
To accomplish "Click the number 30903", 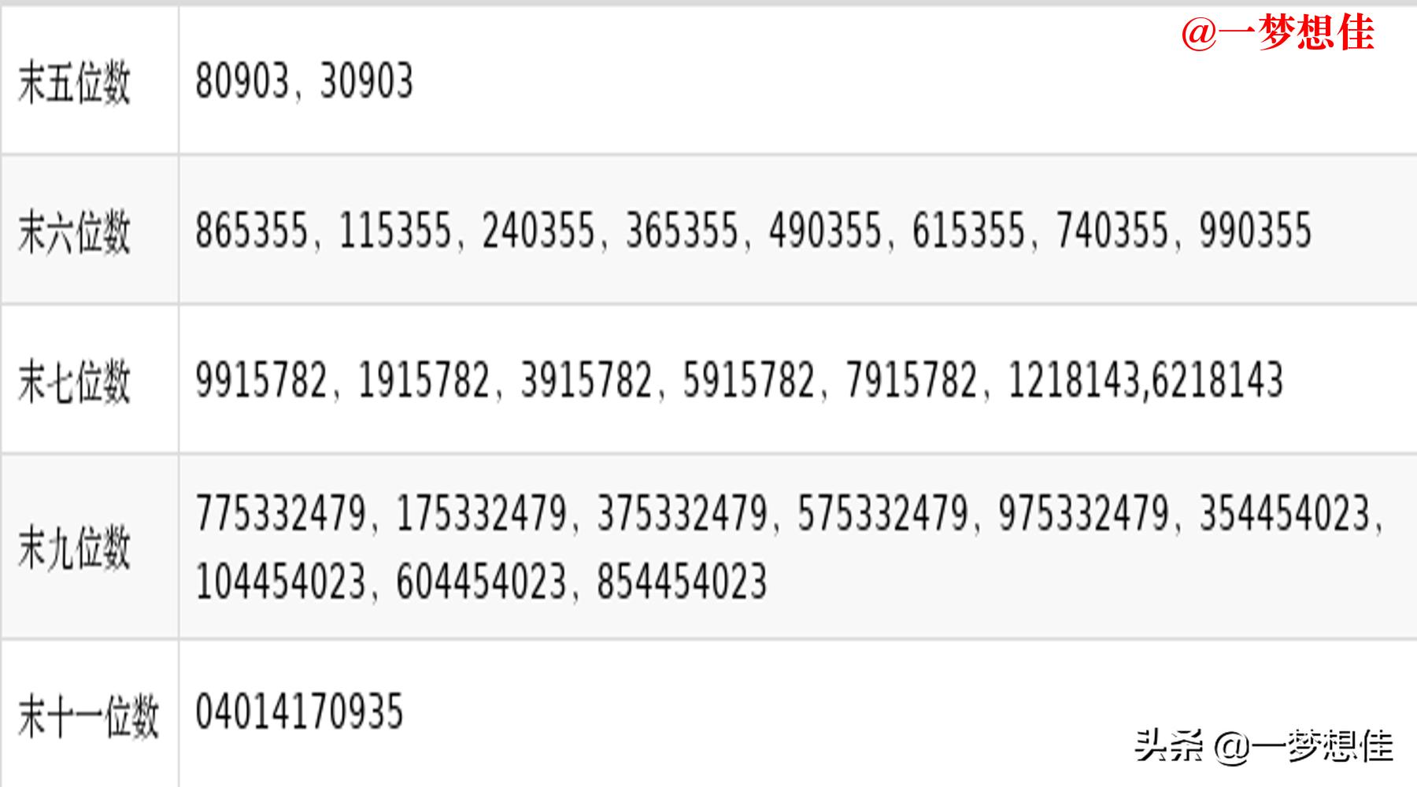I will 367,81.
